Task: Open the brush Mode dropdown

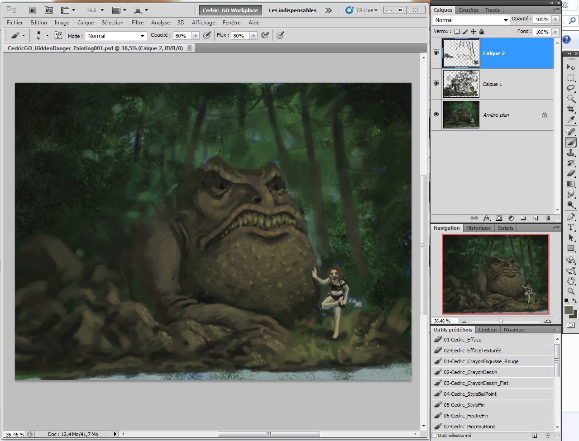Action: pos(116,36)
